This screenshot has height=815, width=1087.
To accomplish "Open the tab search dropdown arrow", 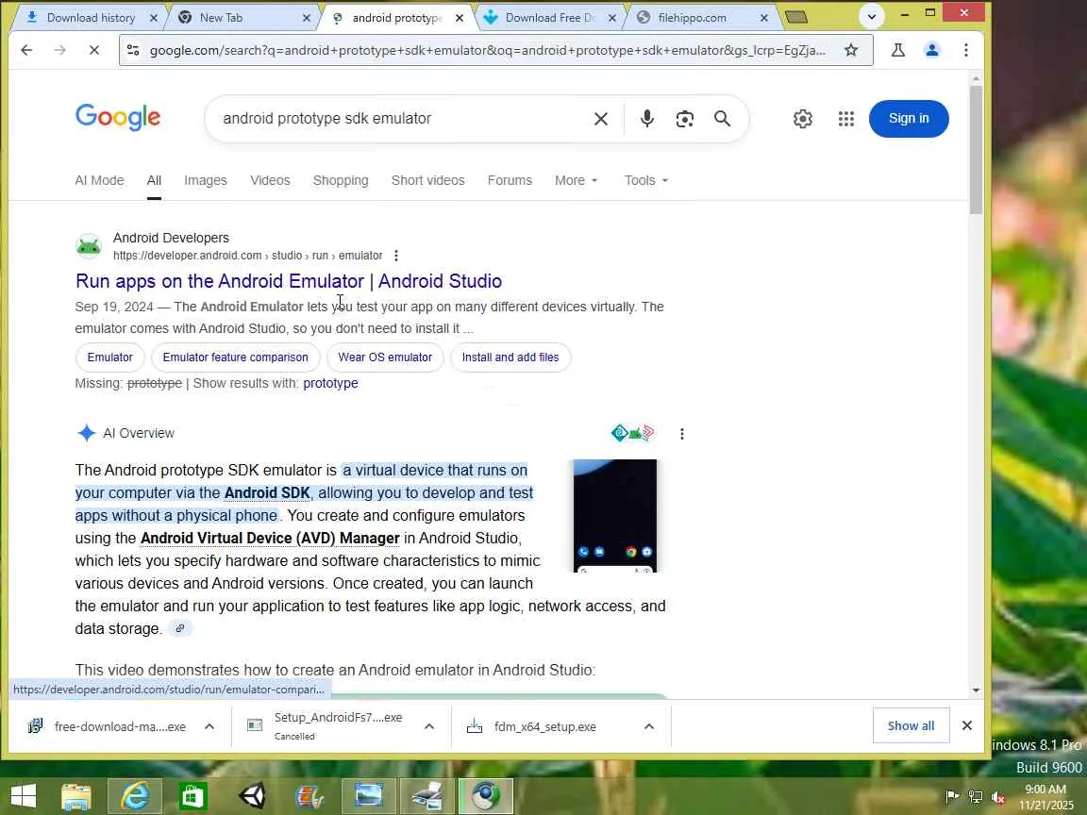I will point(872,17).
